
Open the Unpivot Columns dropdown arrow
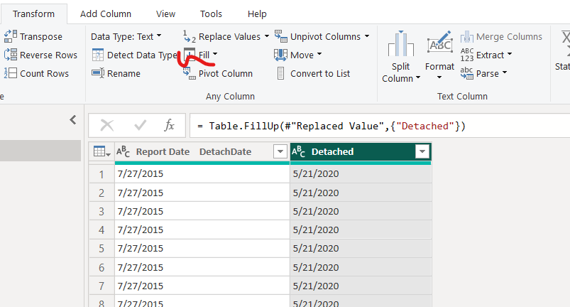click(367, 36)
